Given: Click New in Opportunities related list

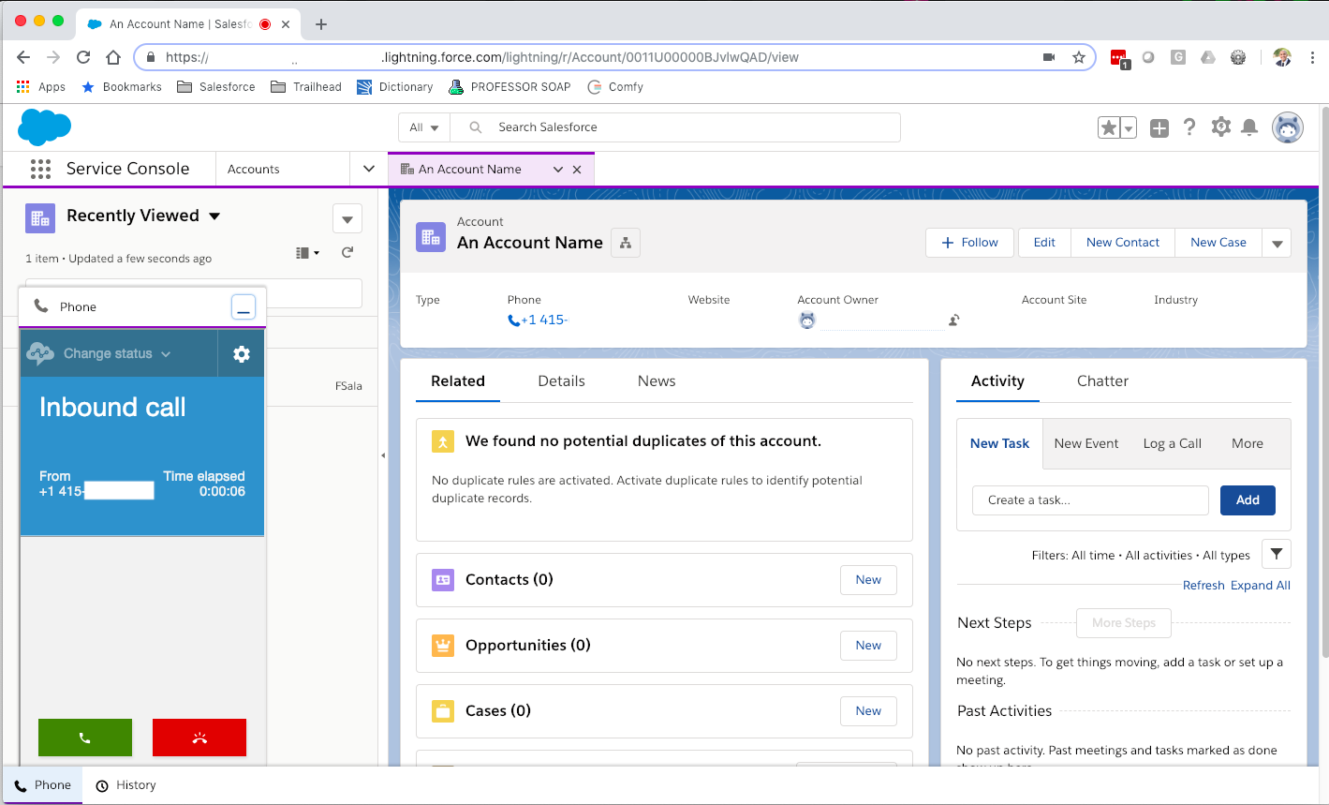Looking at the screenshot, I should [868, 646].
